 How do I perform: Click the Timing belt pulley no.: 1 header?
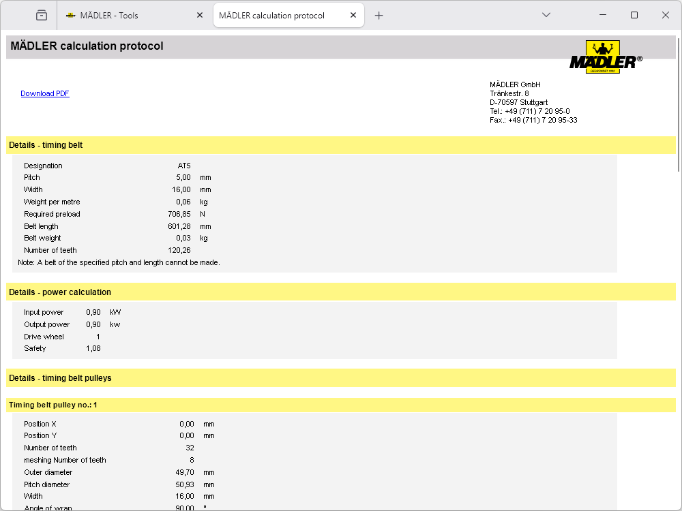[x=53, y=405]
